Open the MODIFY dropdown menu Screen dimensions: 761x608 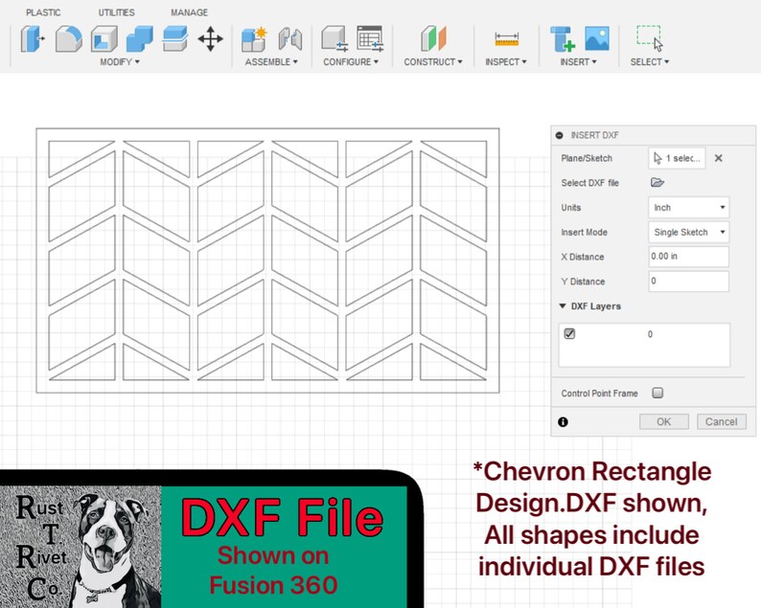click(120, 62)
